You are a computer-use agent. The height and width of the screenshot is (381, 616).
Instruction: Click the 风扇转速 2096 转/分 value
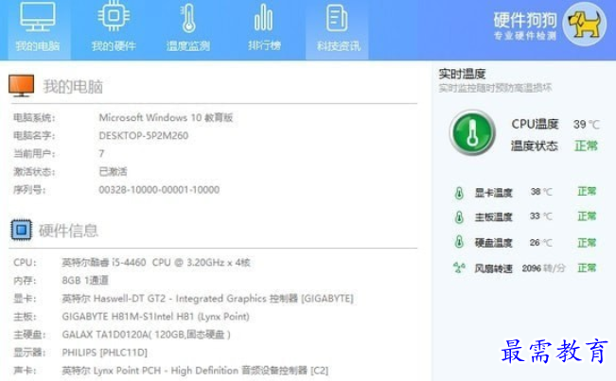pyautogui.click(x=544, y=268)
